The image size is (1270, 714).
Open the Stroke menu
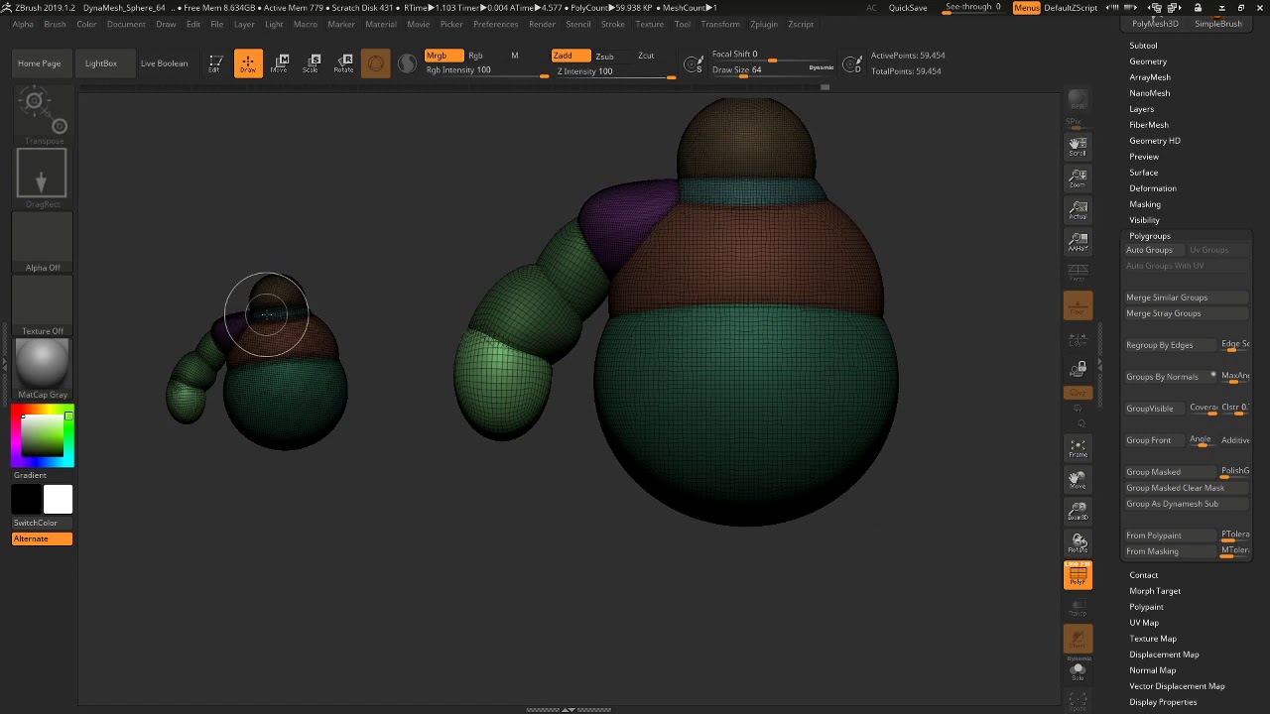(x=613, y=24)
